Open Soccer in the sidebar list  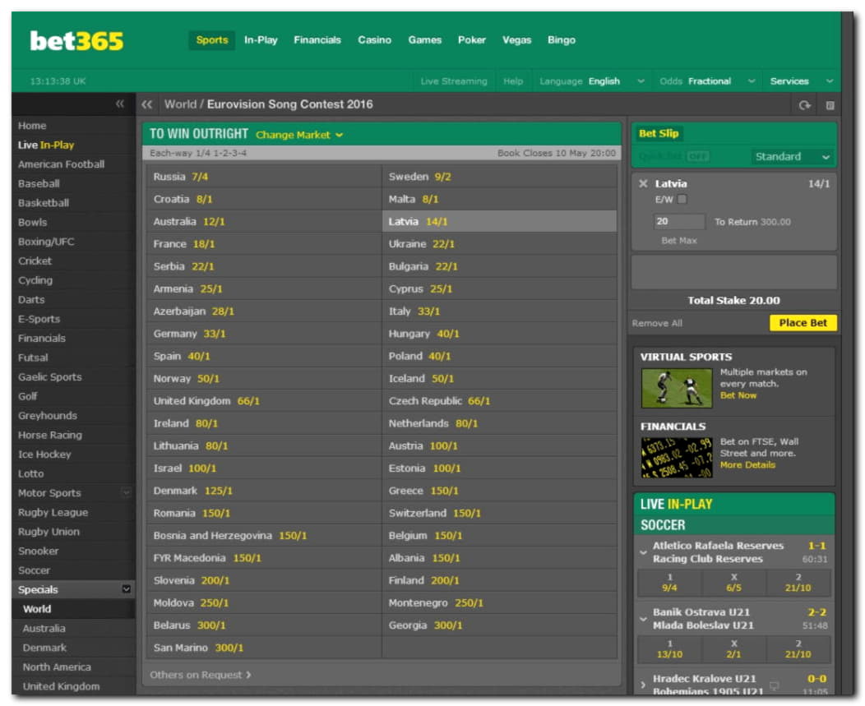35,570
